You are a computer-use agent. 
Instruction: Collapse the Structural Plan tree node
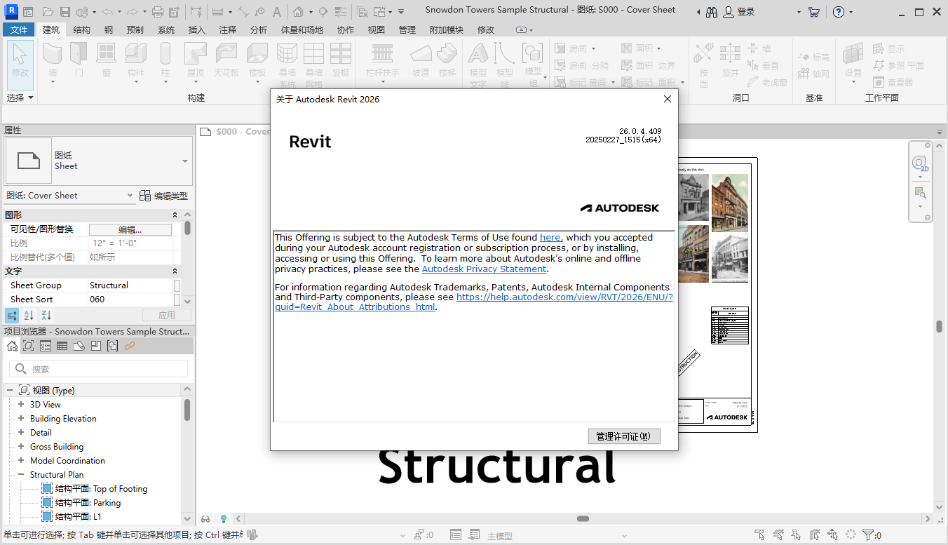coord(21,475)
